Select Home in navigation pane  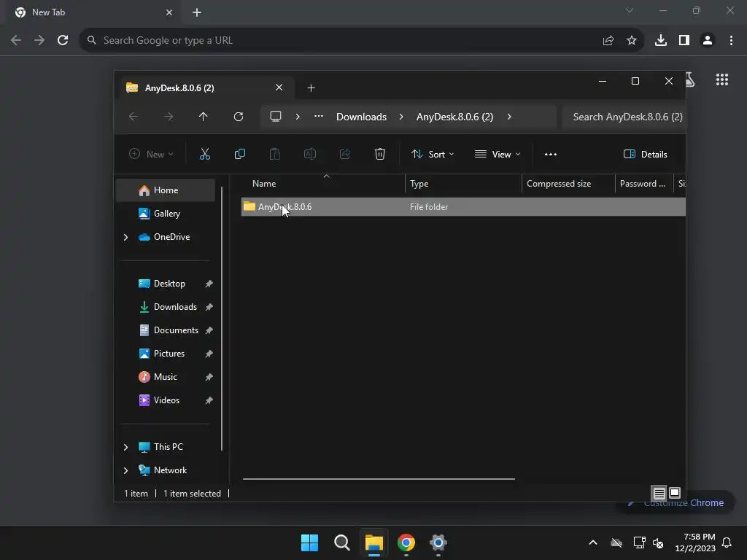(166, 190)
